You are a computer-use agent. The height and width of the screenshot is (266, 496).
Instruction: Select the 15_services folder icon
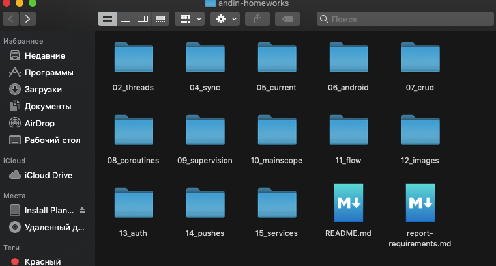point(277,203)
